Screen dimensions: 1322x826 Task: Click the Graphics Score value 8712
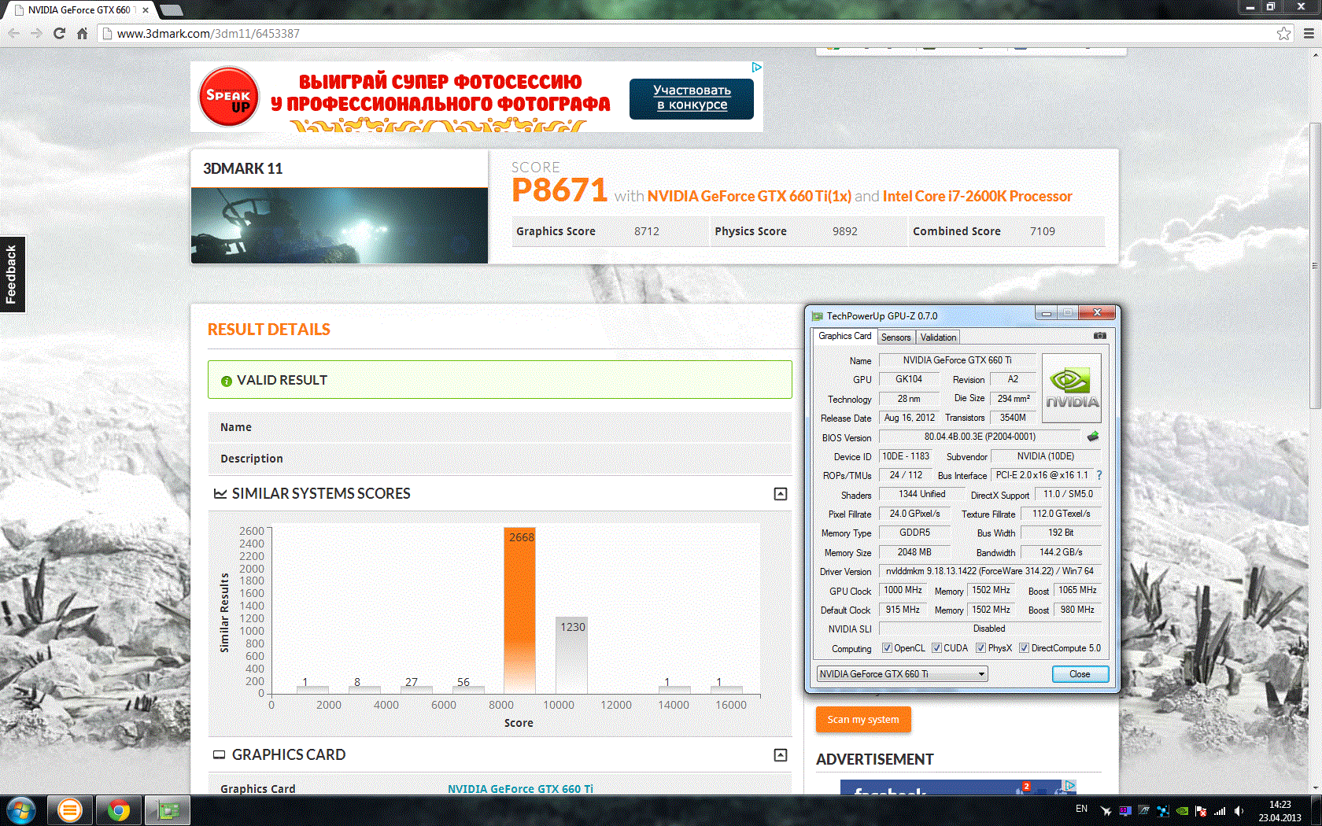click(x=647, y=231)
